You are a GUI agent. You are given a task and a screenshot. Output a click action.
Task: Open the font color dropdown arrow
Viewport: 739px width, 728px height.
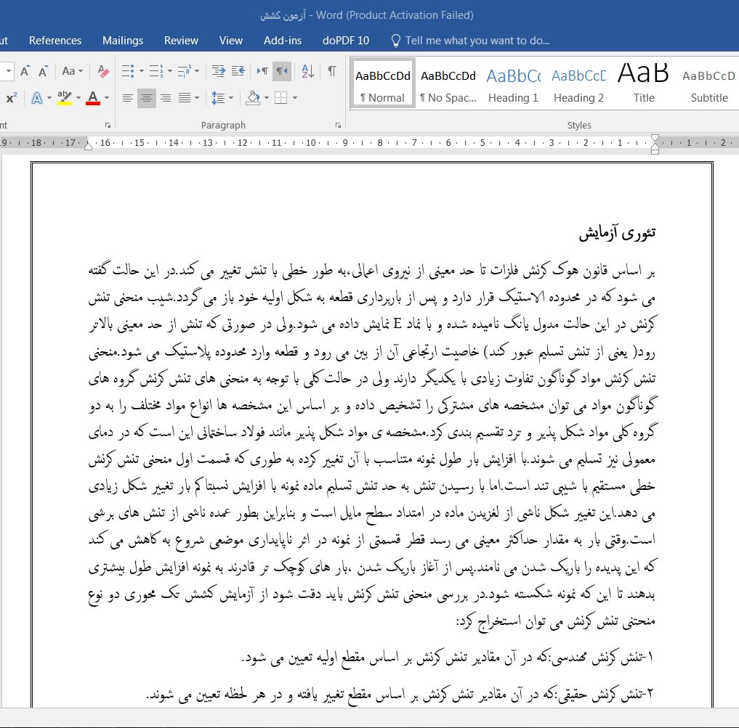pos(107,98)
